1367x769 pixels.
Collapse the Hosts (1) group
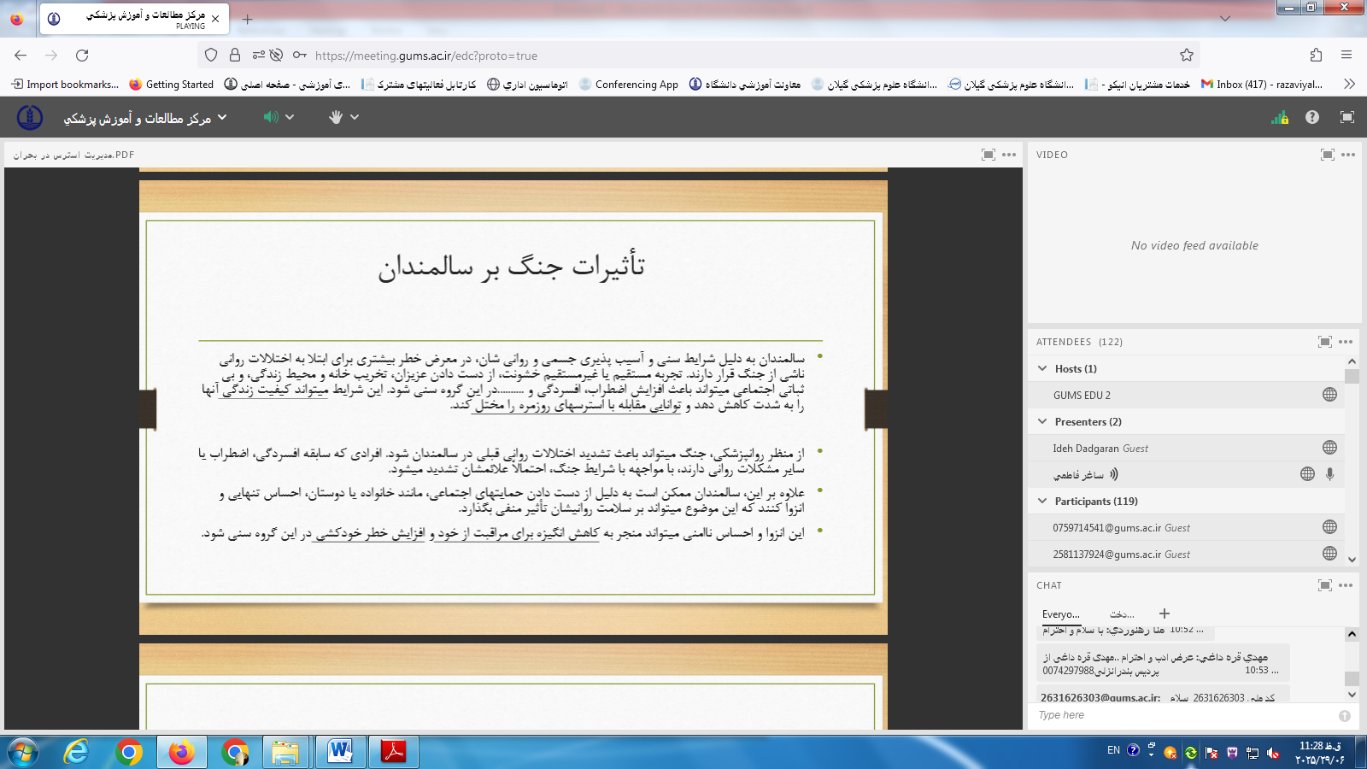pos(1042,368)
